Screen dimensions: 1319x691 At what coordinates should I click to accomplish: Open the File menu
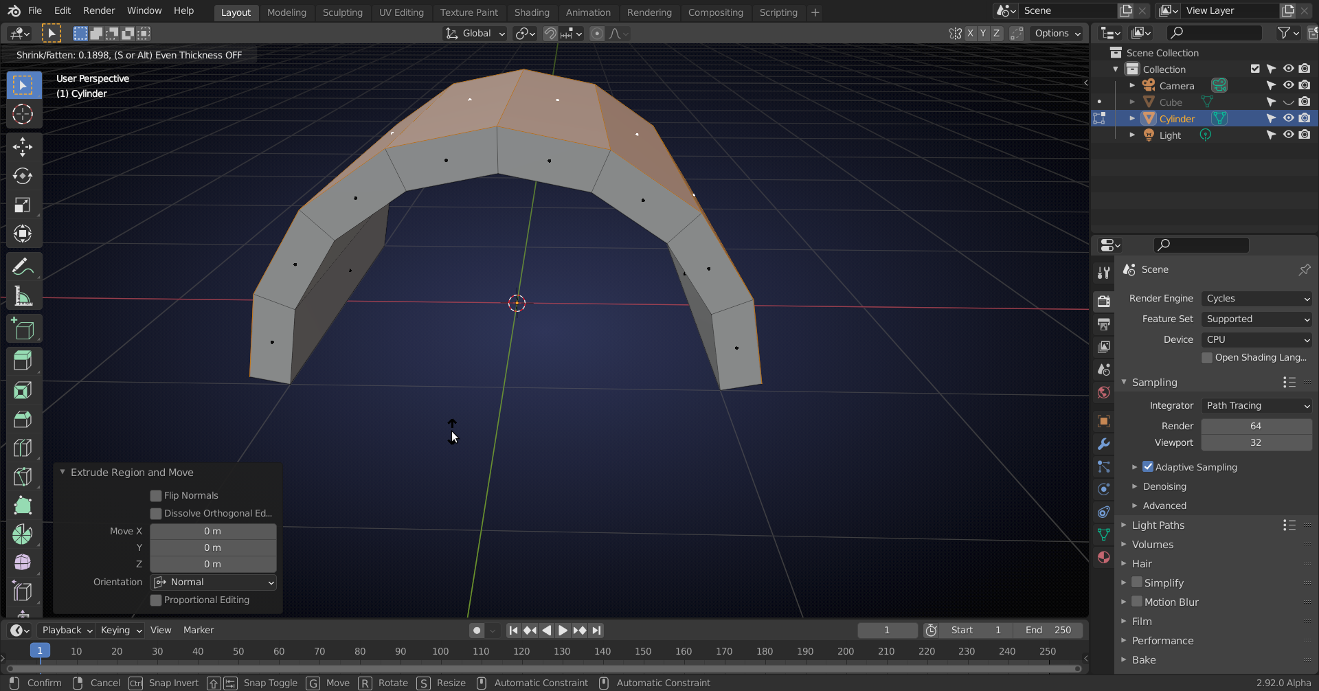(x=35, y=11)
